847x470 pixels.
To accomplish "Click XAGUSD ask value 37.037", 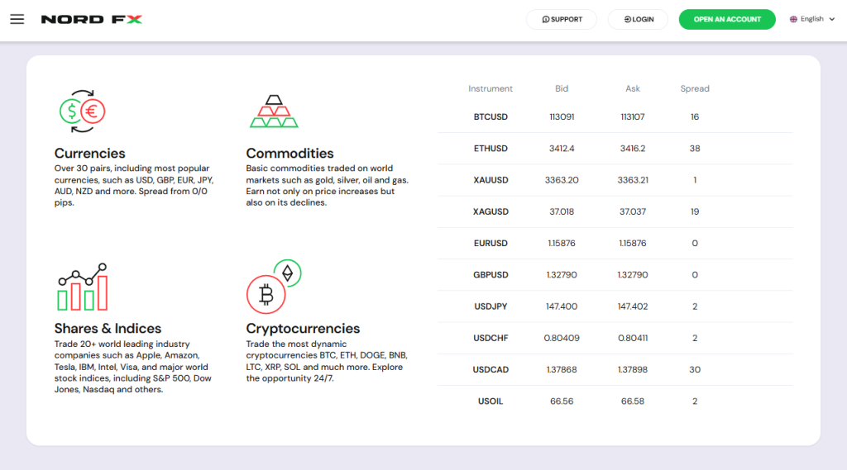I will pos(633,211).
